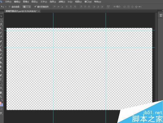This screenshot has width=163, height=123.
Task: Click Align vertical centers icon
Action: coord(58,7)
